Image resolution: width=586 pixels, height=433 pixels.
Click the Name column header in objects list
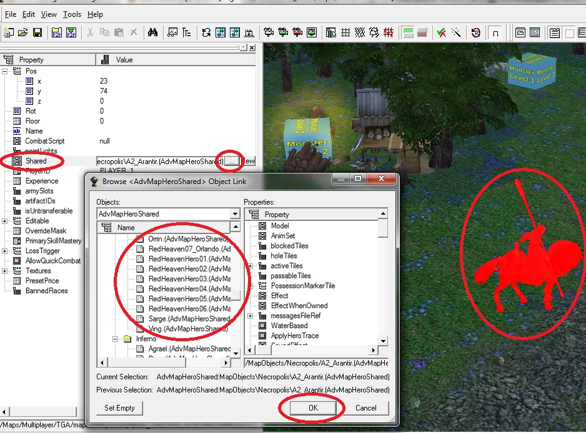click(x=164, y=228)
